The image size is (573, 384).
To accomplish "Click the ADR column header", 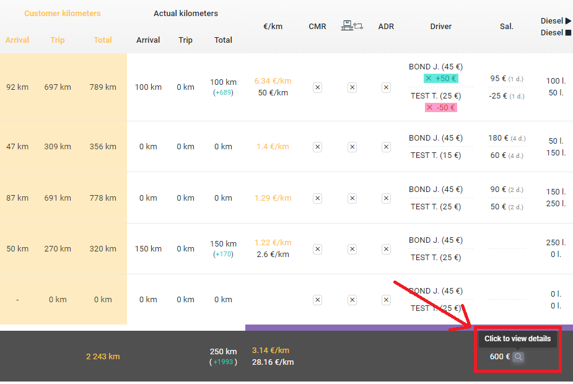I will tap(386, 26).
